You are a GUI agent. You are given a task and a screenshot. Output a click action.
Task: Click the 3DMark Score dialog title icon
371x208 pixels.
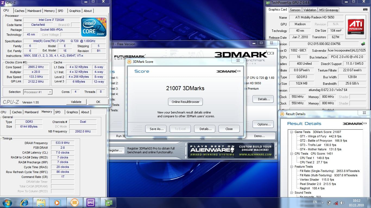pos(130,61)
